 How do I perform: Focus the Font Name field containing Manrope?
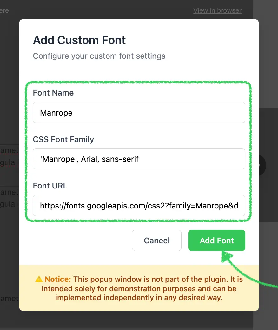pos(139,113)
